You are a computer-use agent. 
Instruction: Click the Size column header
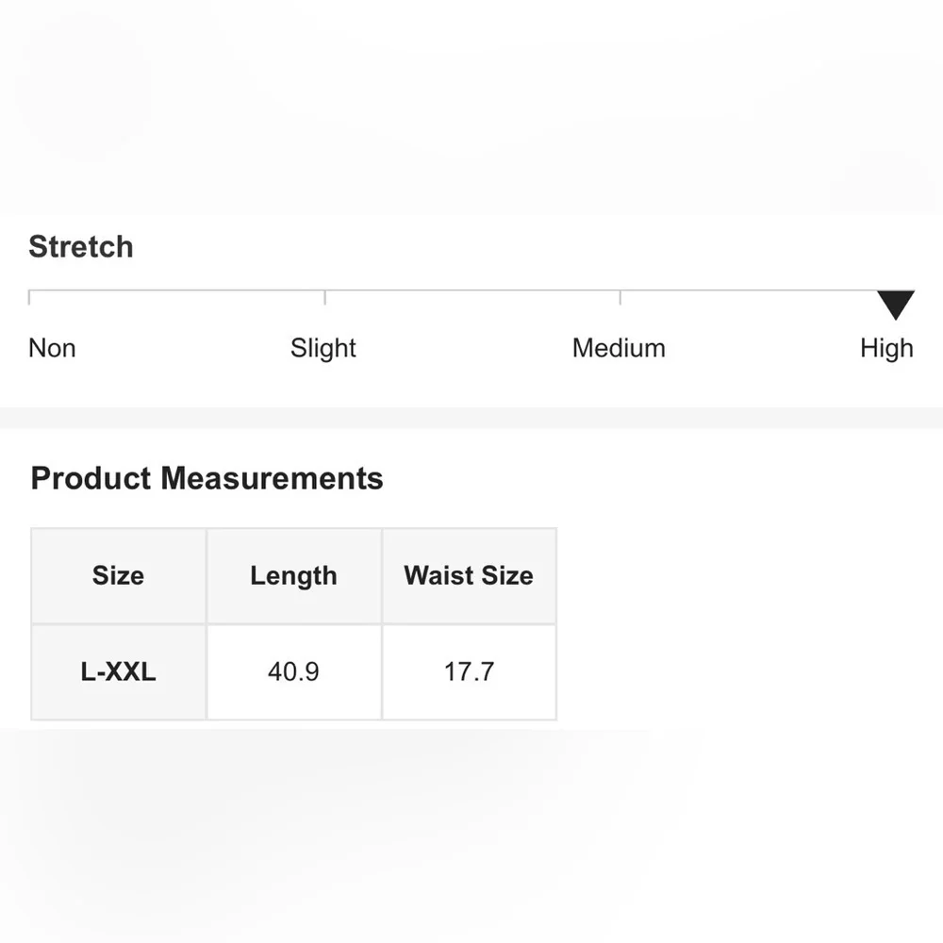[x=118, y=575]
